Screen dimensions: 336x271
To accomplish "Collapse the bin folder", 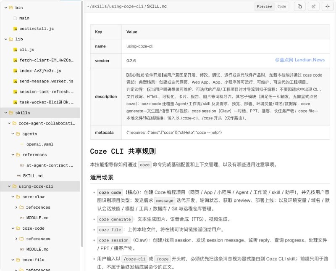I will coord(6,8).
